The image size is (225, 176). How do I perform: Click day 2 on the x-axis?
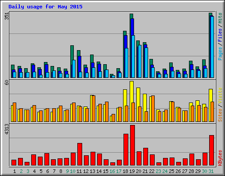(x=21, y=171)
